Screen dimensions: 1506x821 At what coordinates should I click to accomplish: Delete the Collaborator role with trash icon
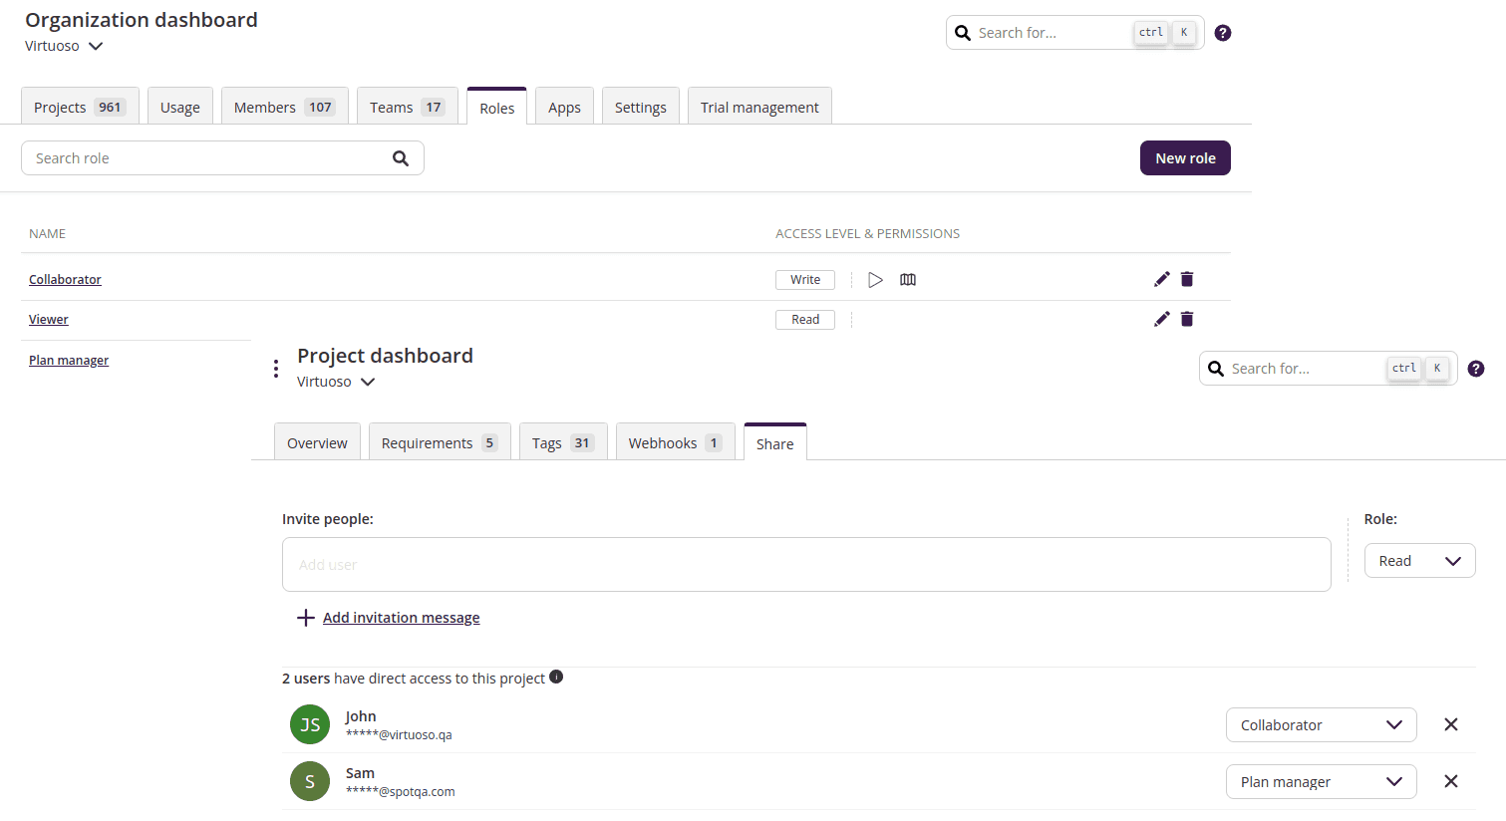[1187, 279]
